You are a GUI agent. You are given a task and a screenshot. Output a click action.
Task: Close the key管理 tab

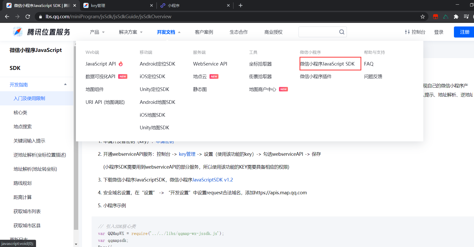pyautogui.click(x=151, y=5)
